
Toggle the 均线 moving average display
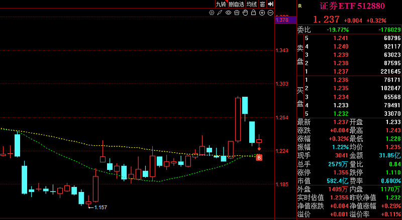252,4
